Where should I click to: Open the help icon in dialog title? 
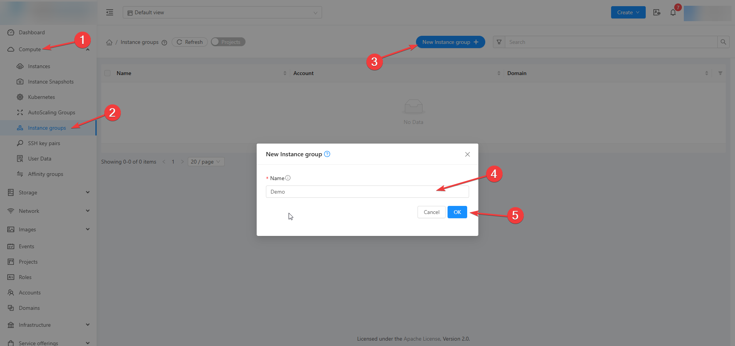coord(327,154)
